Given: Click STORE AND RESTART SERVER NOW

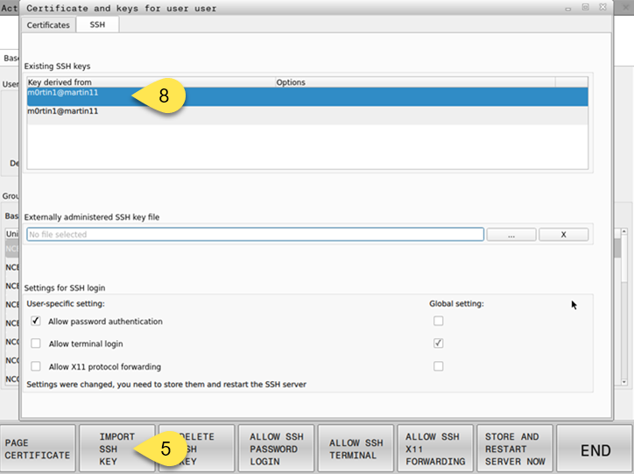Looking at the screenshot, I should 515,449.
